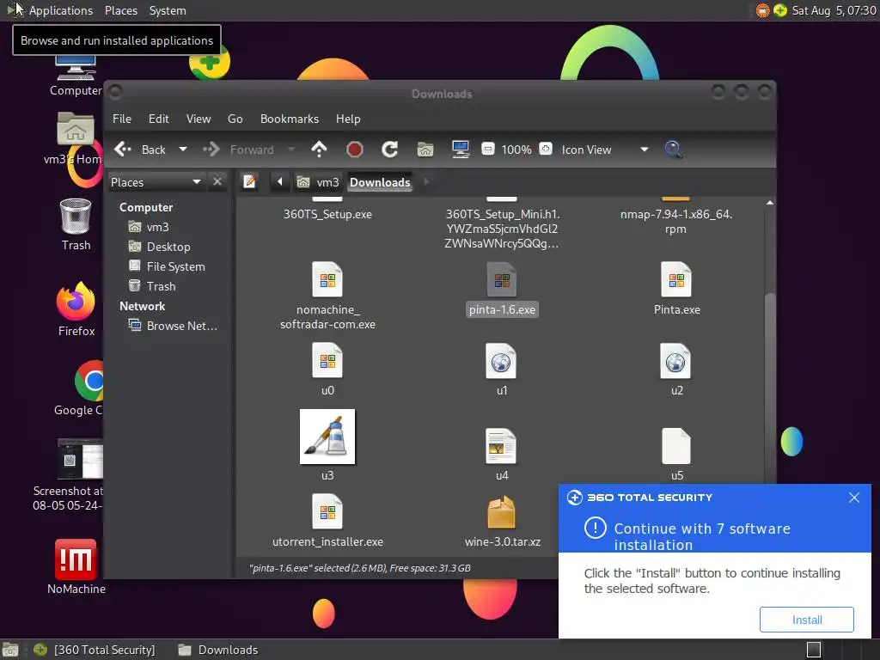Open the Home folder toolbar icon
This screenshot has width=880, height=660.
[x=425, y=150]
